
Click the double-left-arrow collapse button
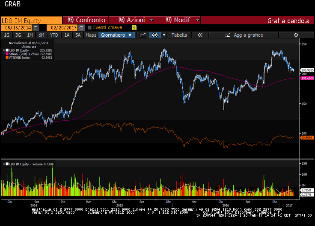200,35
